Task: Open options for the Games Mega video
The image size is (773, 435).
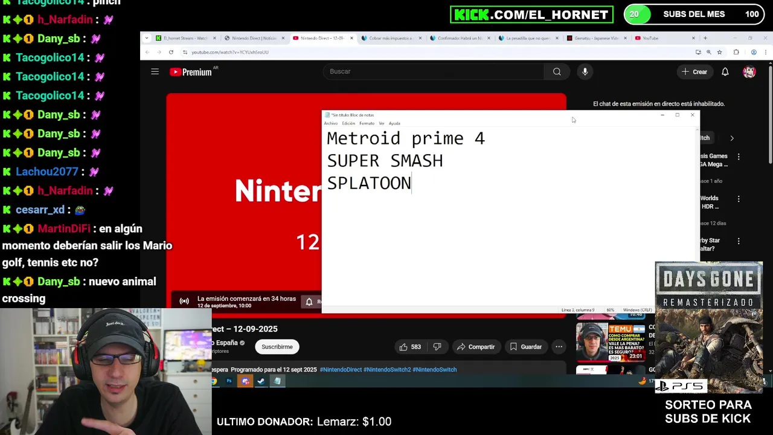Action: click(738, 156)
